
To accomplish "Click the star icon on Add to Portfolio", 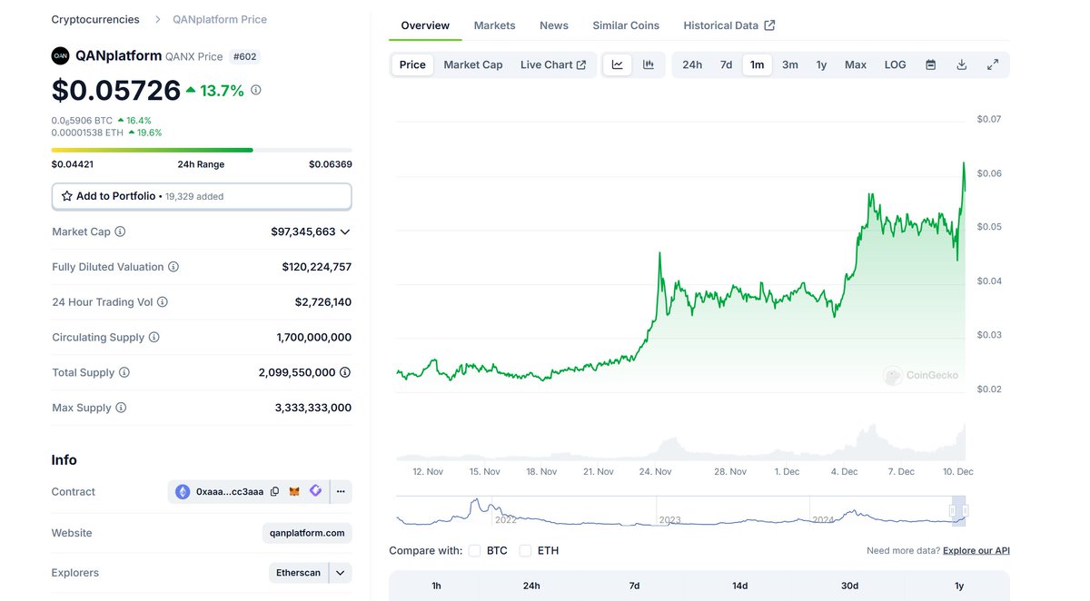I will (67, 196).
